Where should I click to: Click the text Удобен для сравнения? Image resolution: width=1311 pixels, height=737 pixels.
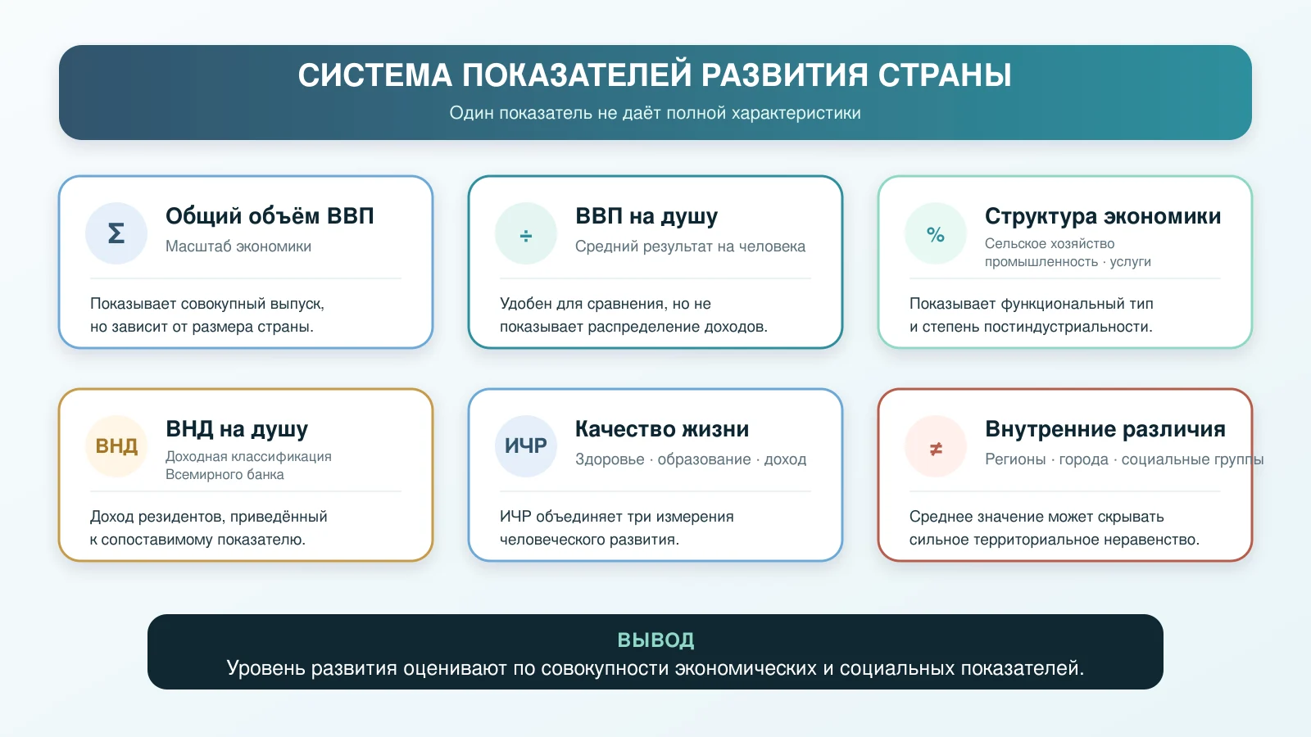coord(583,304)
